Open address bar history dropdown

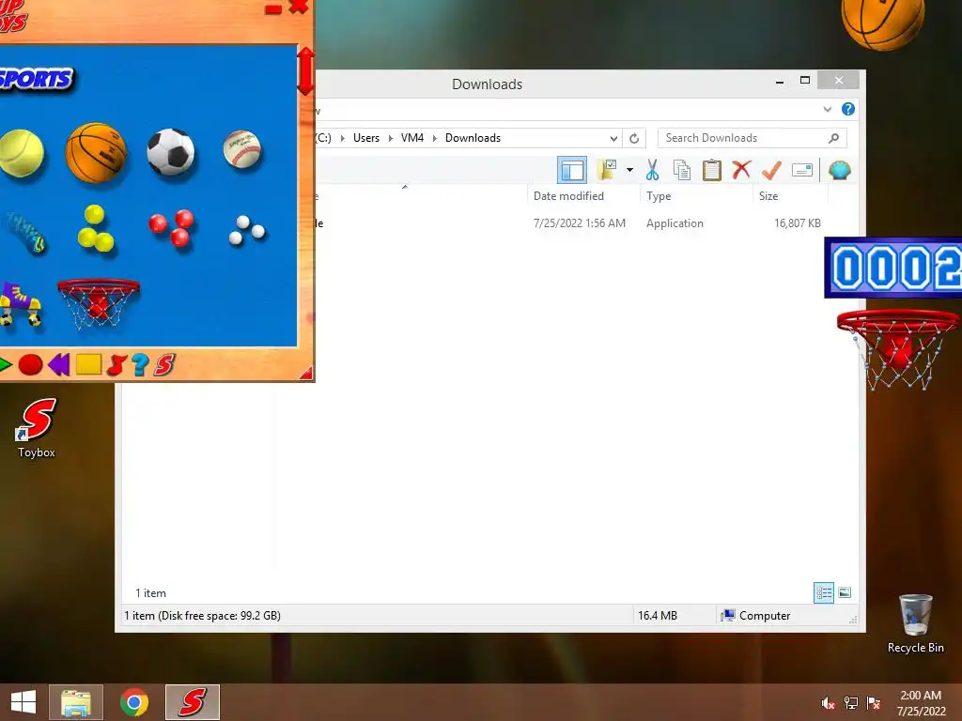click(x=613, y=138)
